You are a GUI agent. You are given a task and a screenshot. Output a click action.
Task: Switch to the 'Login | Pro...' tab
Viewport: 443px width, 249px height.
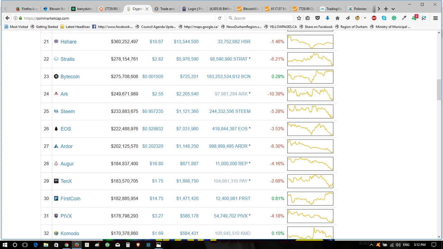[x=192, y=9]
